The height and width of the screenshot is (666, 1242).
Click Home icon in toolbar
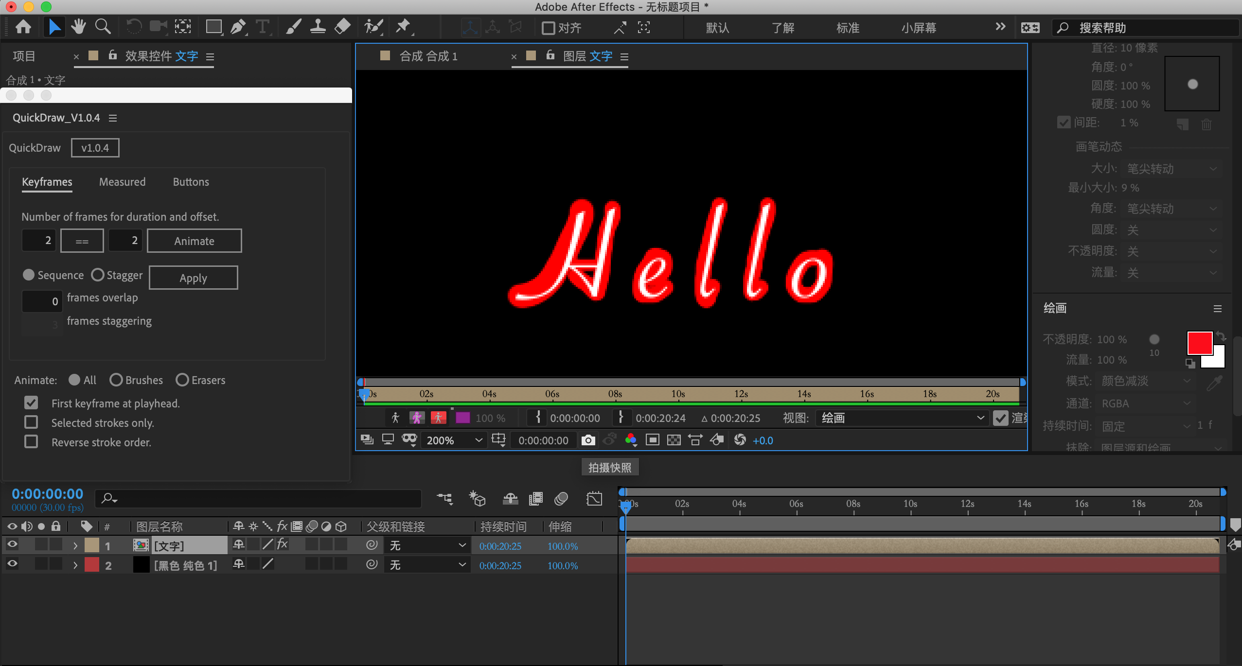(23, 27)
